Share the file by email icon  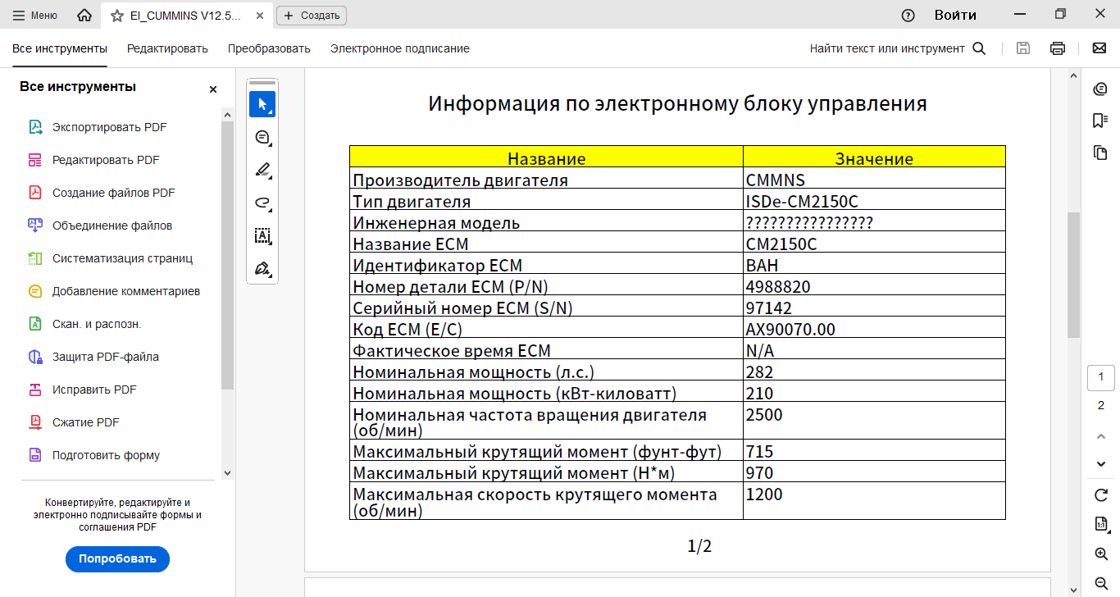click(1100, 48)
